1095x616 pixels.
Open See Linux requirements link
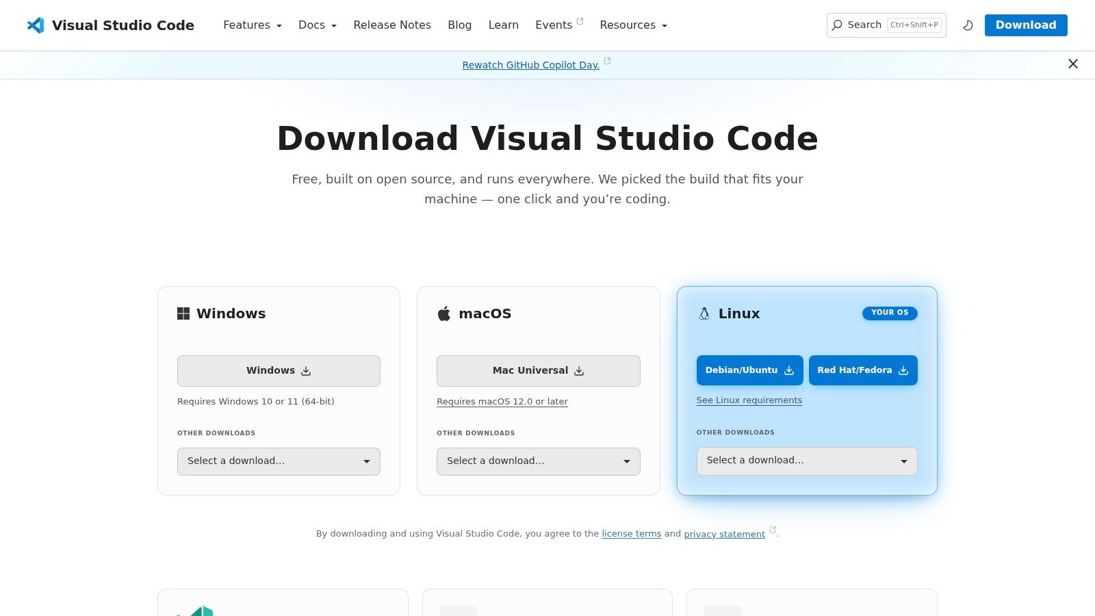[x=749, y=400]
